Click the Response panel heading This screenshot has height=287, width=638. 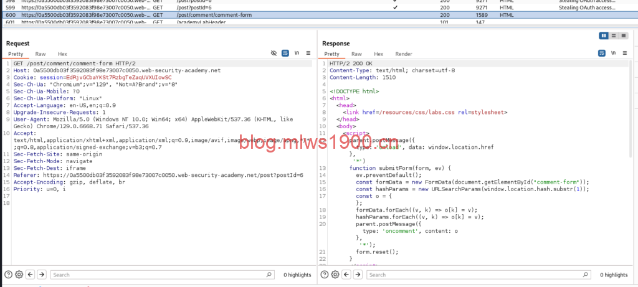336,43
